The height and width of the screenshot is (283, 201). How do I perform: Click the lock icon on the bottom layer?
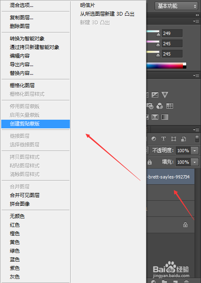[x=185, y=225]
